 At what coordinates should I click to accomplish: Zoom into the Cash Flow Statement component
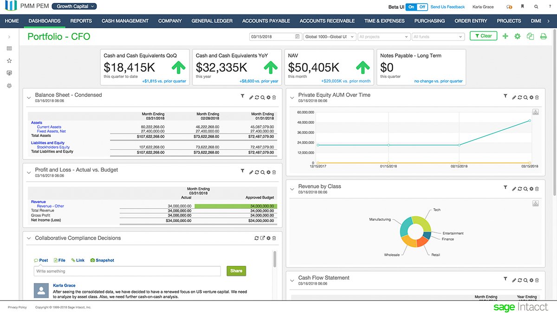tap(525, 279)
